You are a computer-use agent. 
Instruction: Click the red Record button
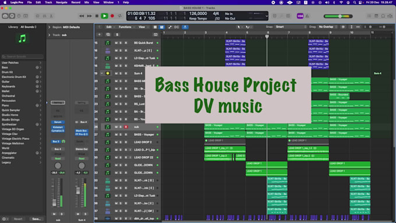[112, 16]
